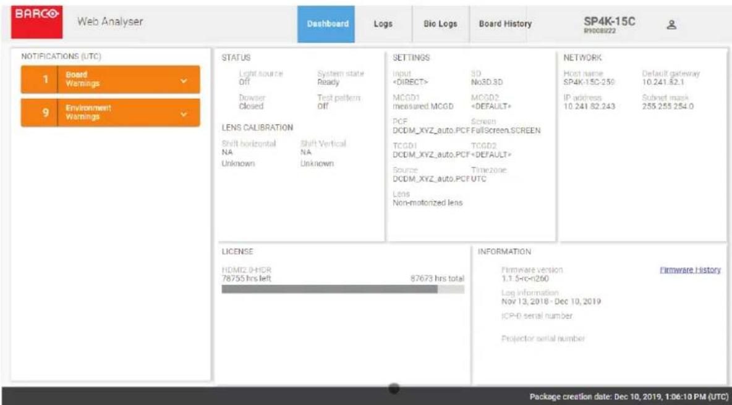
Task: Click the measured MCGD value
Action: tap(423, 106)
